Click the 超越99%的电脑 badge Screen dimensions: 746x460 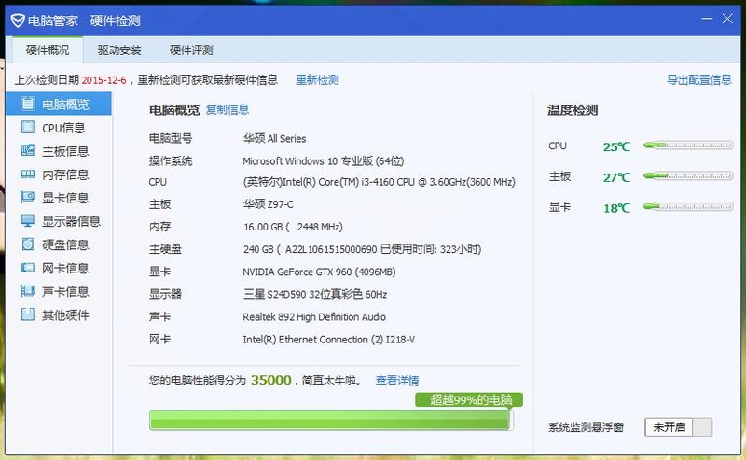click(x=469, y=399)
